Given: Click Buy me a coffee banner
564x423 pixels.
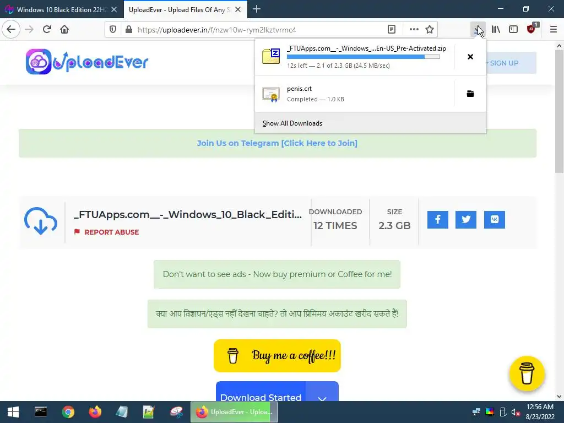Looking at the screenshot, I should pos(277,356).
